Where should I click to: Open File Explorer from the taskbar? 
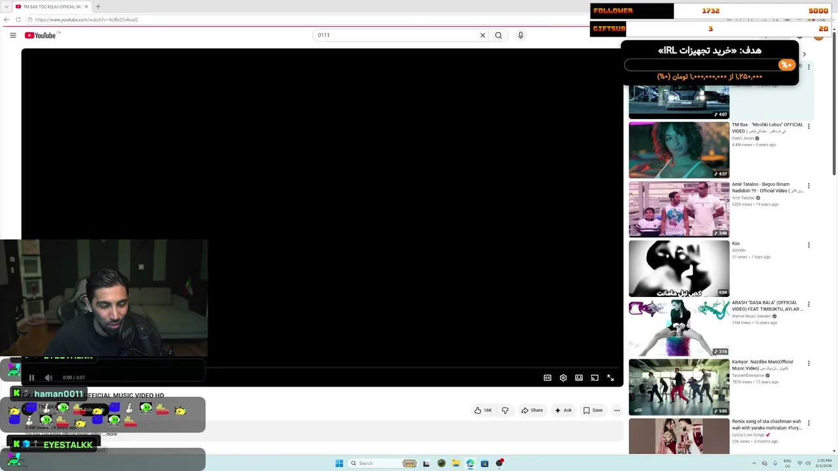point(456,463)
